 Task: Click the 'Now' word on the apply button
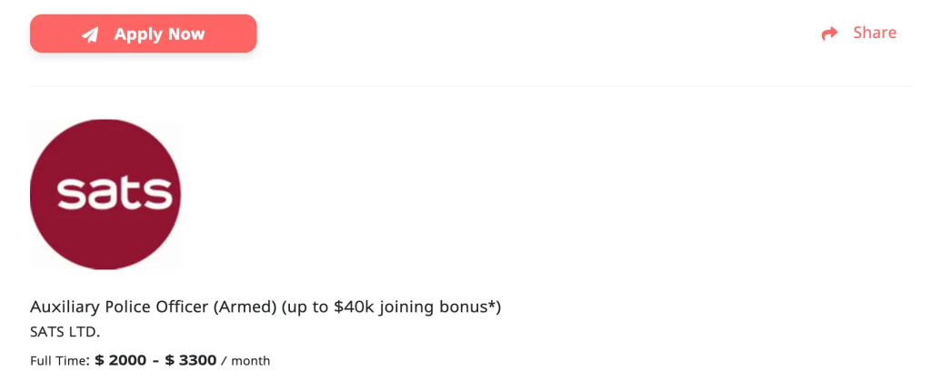point(186,34)
